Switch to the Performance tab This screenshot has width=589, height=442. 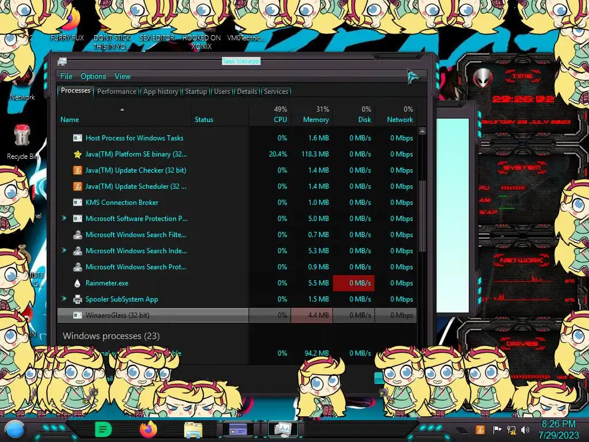(117, 92)
